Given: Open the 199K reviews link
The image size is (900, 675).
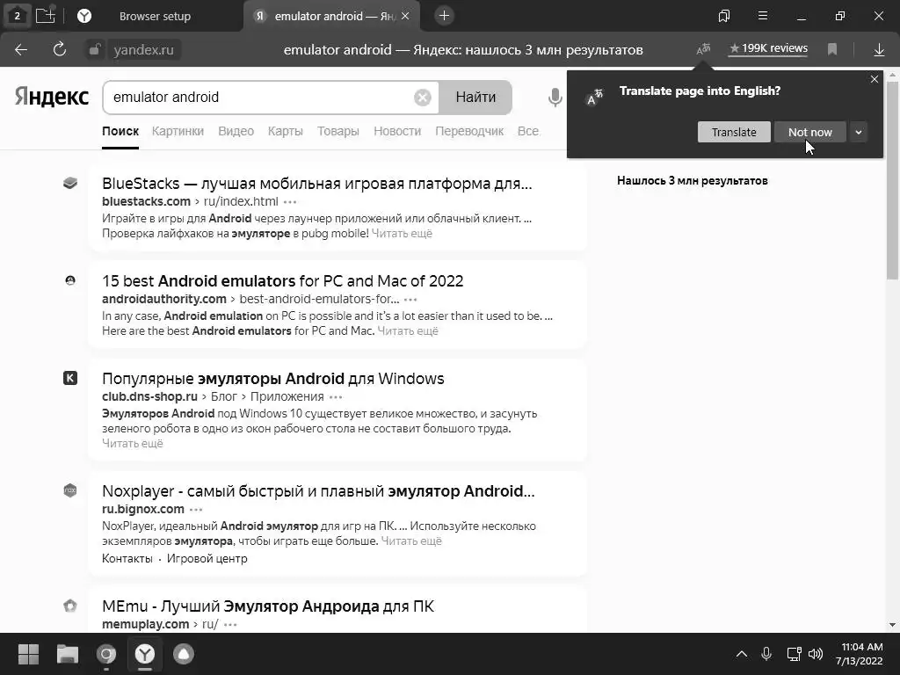Looking at the screenshot, I should (768, 49).
